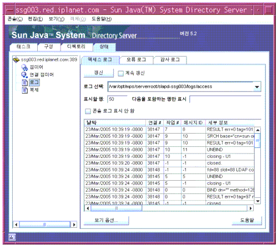Open the 로그 선택 dropdown arrow
Screen dimensions: 277x245
coord(257,87)
